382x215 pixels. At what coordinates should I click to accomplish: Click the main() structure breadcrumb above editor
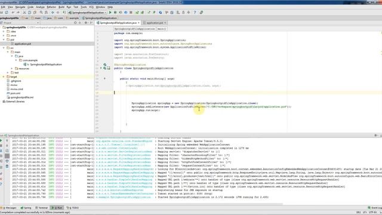(x=162, y=29)
